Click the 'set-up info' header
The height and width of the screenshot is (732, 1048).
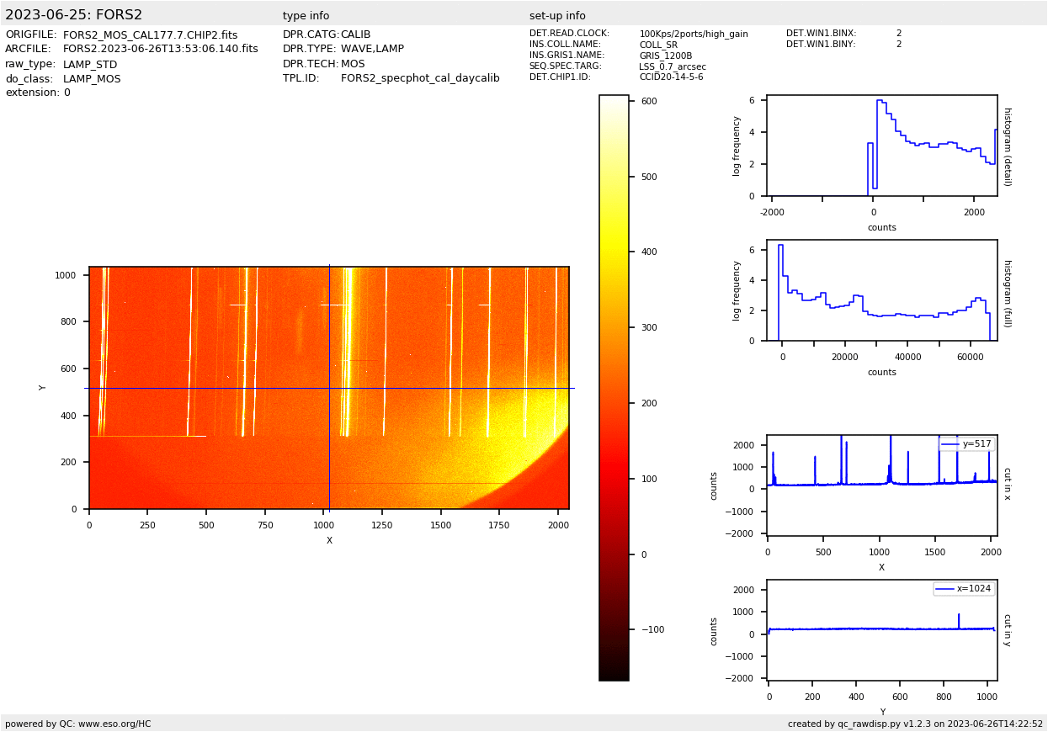pos(557,16)
